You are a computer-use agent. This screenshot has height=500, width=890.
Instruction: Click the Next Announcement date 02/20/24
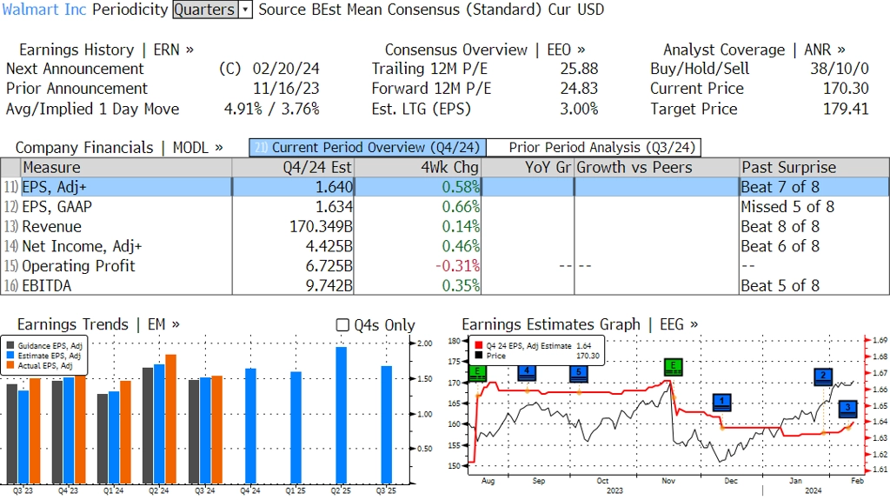286,69
